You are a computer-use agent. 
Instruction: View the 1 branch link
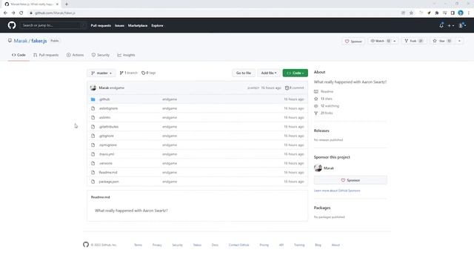coord(128,73)
